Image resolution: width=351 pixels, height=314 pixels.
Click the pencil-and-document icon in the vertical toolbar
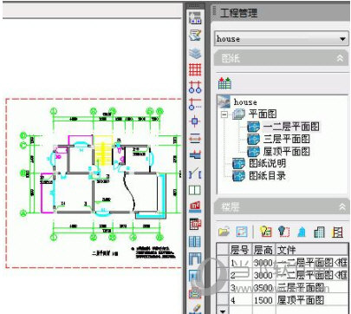(195, 36)
